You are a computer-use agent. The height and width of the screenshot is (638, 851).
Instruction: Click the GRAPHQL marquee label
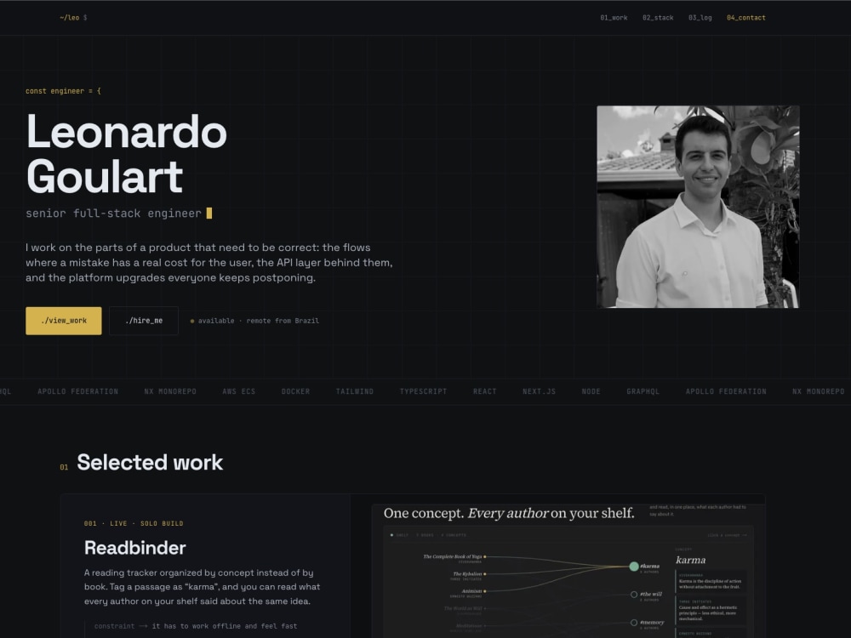(x=643, y=391)
